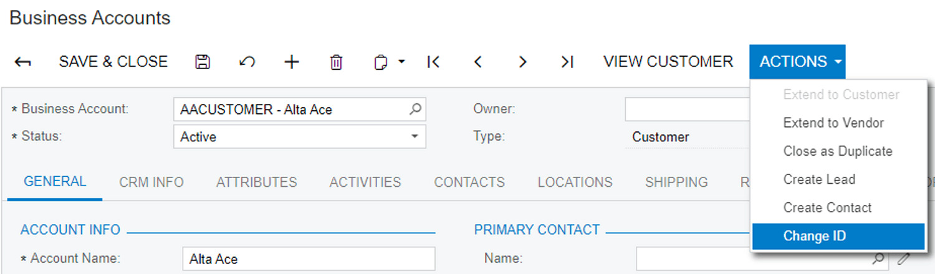Click the delete trash can icon

336,62
